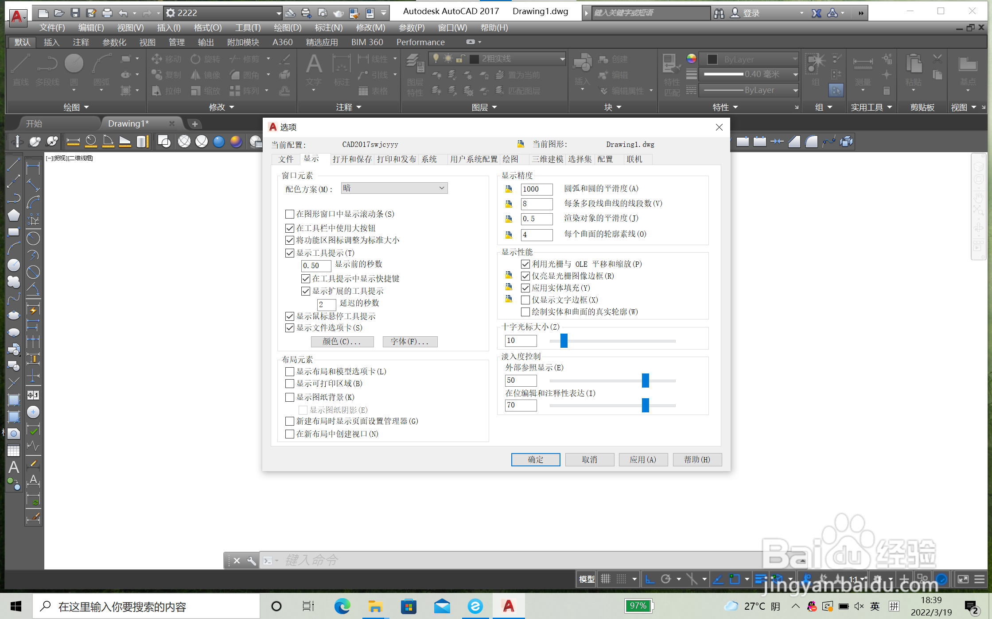Click the Insert block icon

pyautogui.click(x=582, y=69)
